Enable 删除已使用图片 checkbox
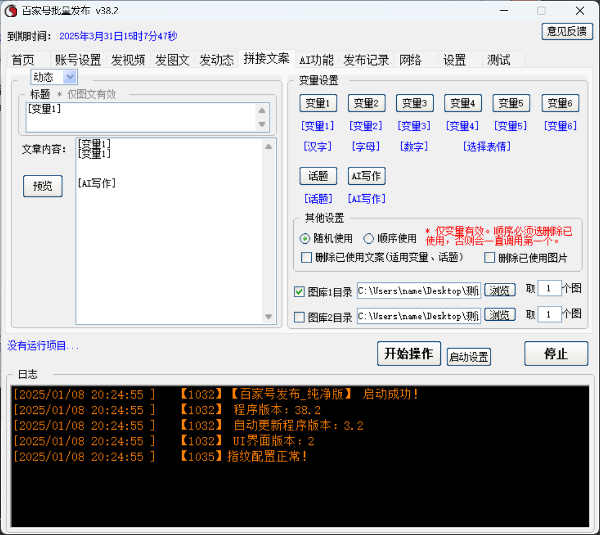 (490, 257)
